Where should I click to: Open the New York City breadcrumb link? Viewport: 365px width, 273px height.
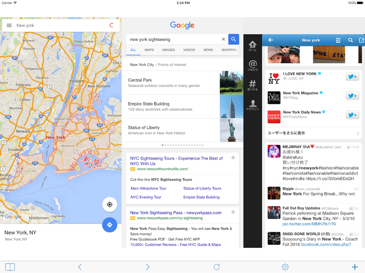[142, 65]
